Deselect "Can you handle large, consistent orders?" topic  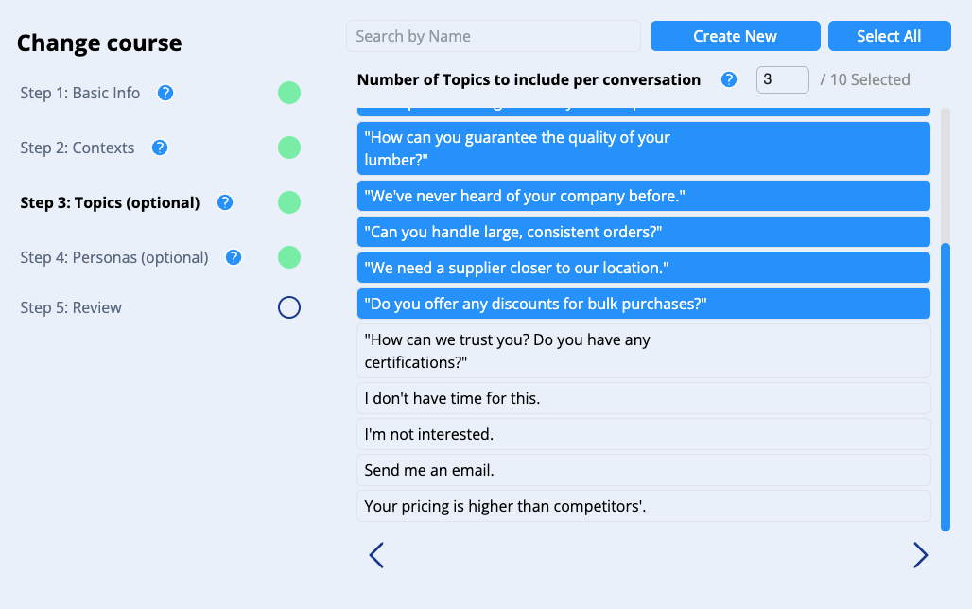click(x=643, y=232)
